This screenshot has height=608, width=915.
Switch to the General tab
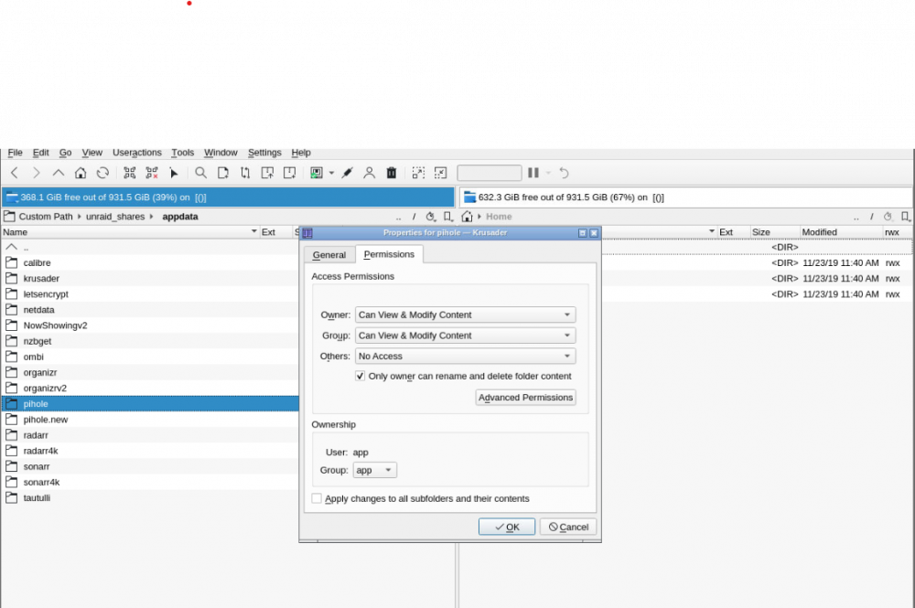(329, 255)
